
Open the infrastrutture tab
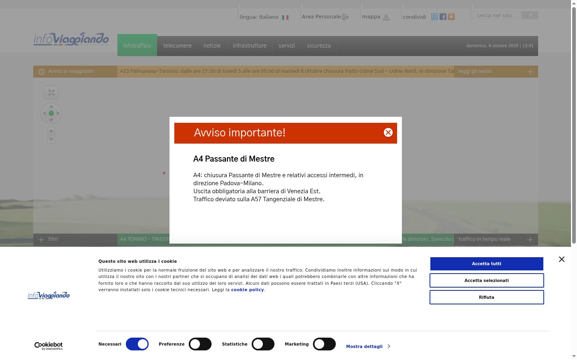tap(250, 46)
